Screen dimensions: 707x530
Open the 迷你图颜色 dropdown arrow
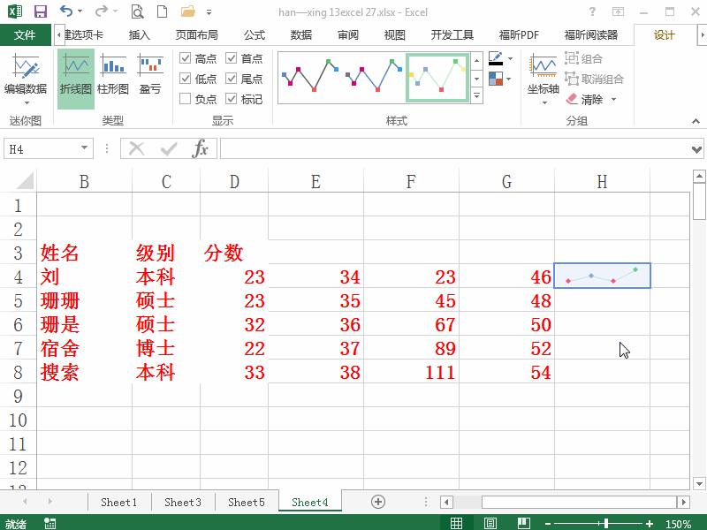pos(510,58)
